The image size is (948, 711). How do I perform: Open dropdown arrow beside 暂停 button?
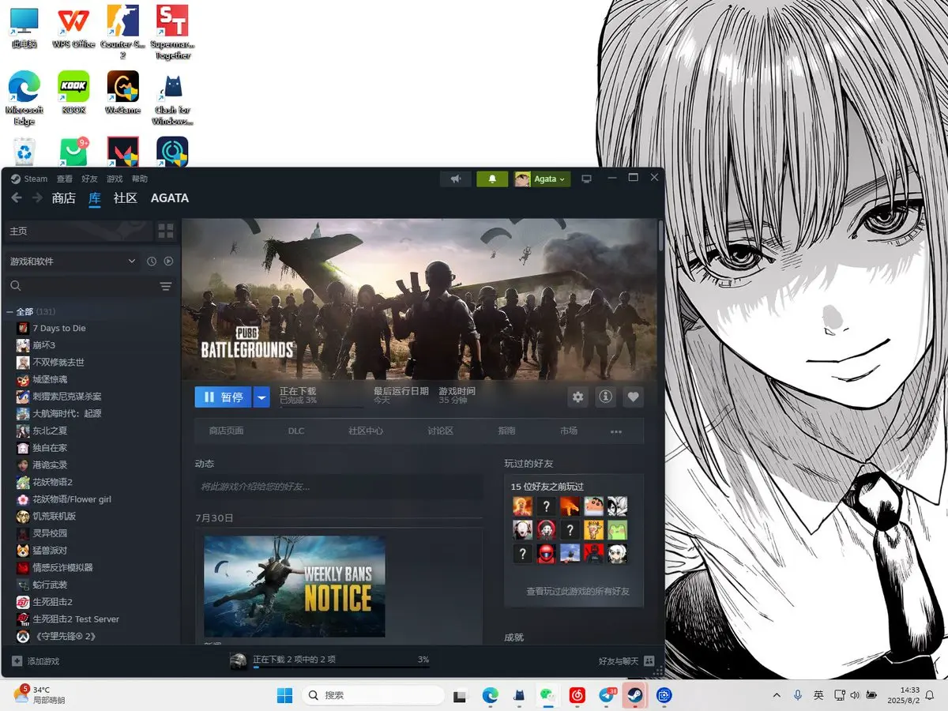[x=262, y=397]
